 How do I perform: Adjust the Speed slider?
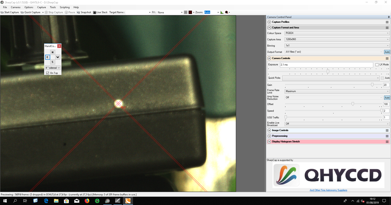pyautogui.click(x=381, y=111)
